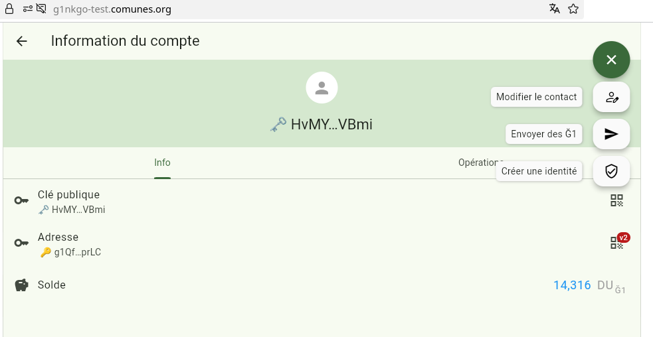Switch to the Info tab
The height and width of the screenshot is (337, 653).
162,163
